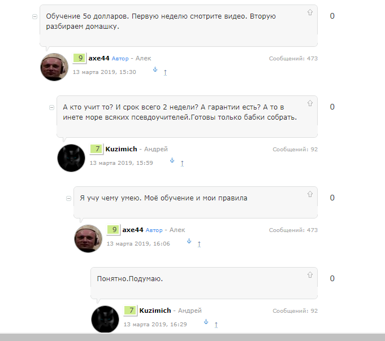The image size is (385, 341).
Task: Click rating badge 7 next to Kuzimich at 15:59
Action: click(x=96, y=149)
